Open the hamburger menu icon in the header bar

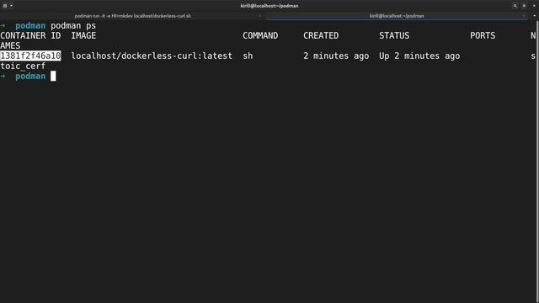pyautogui.click(x=524, y=6)
